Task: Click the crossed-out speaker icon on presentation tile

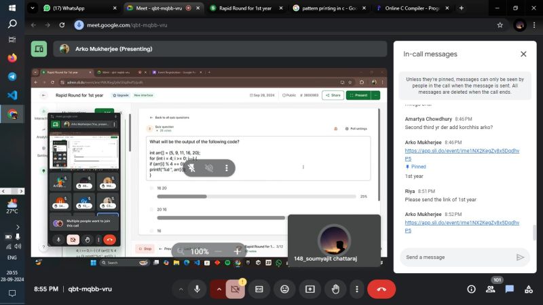Action: click(x=209, y=168)
